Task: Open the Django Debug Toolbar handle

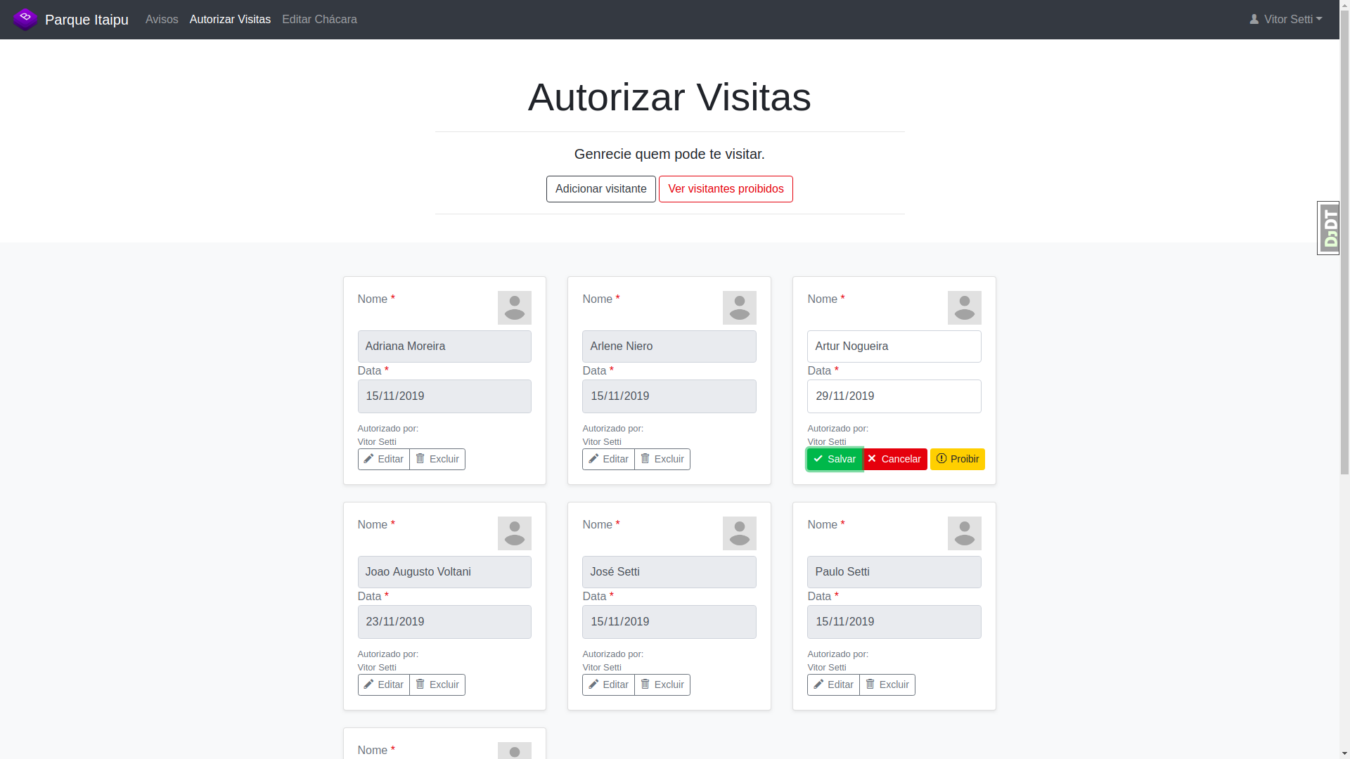Action: point(1328,228)
